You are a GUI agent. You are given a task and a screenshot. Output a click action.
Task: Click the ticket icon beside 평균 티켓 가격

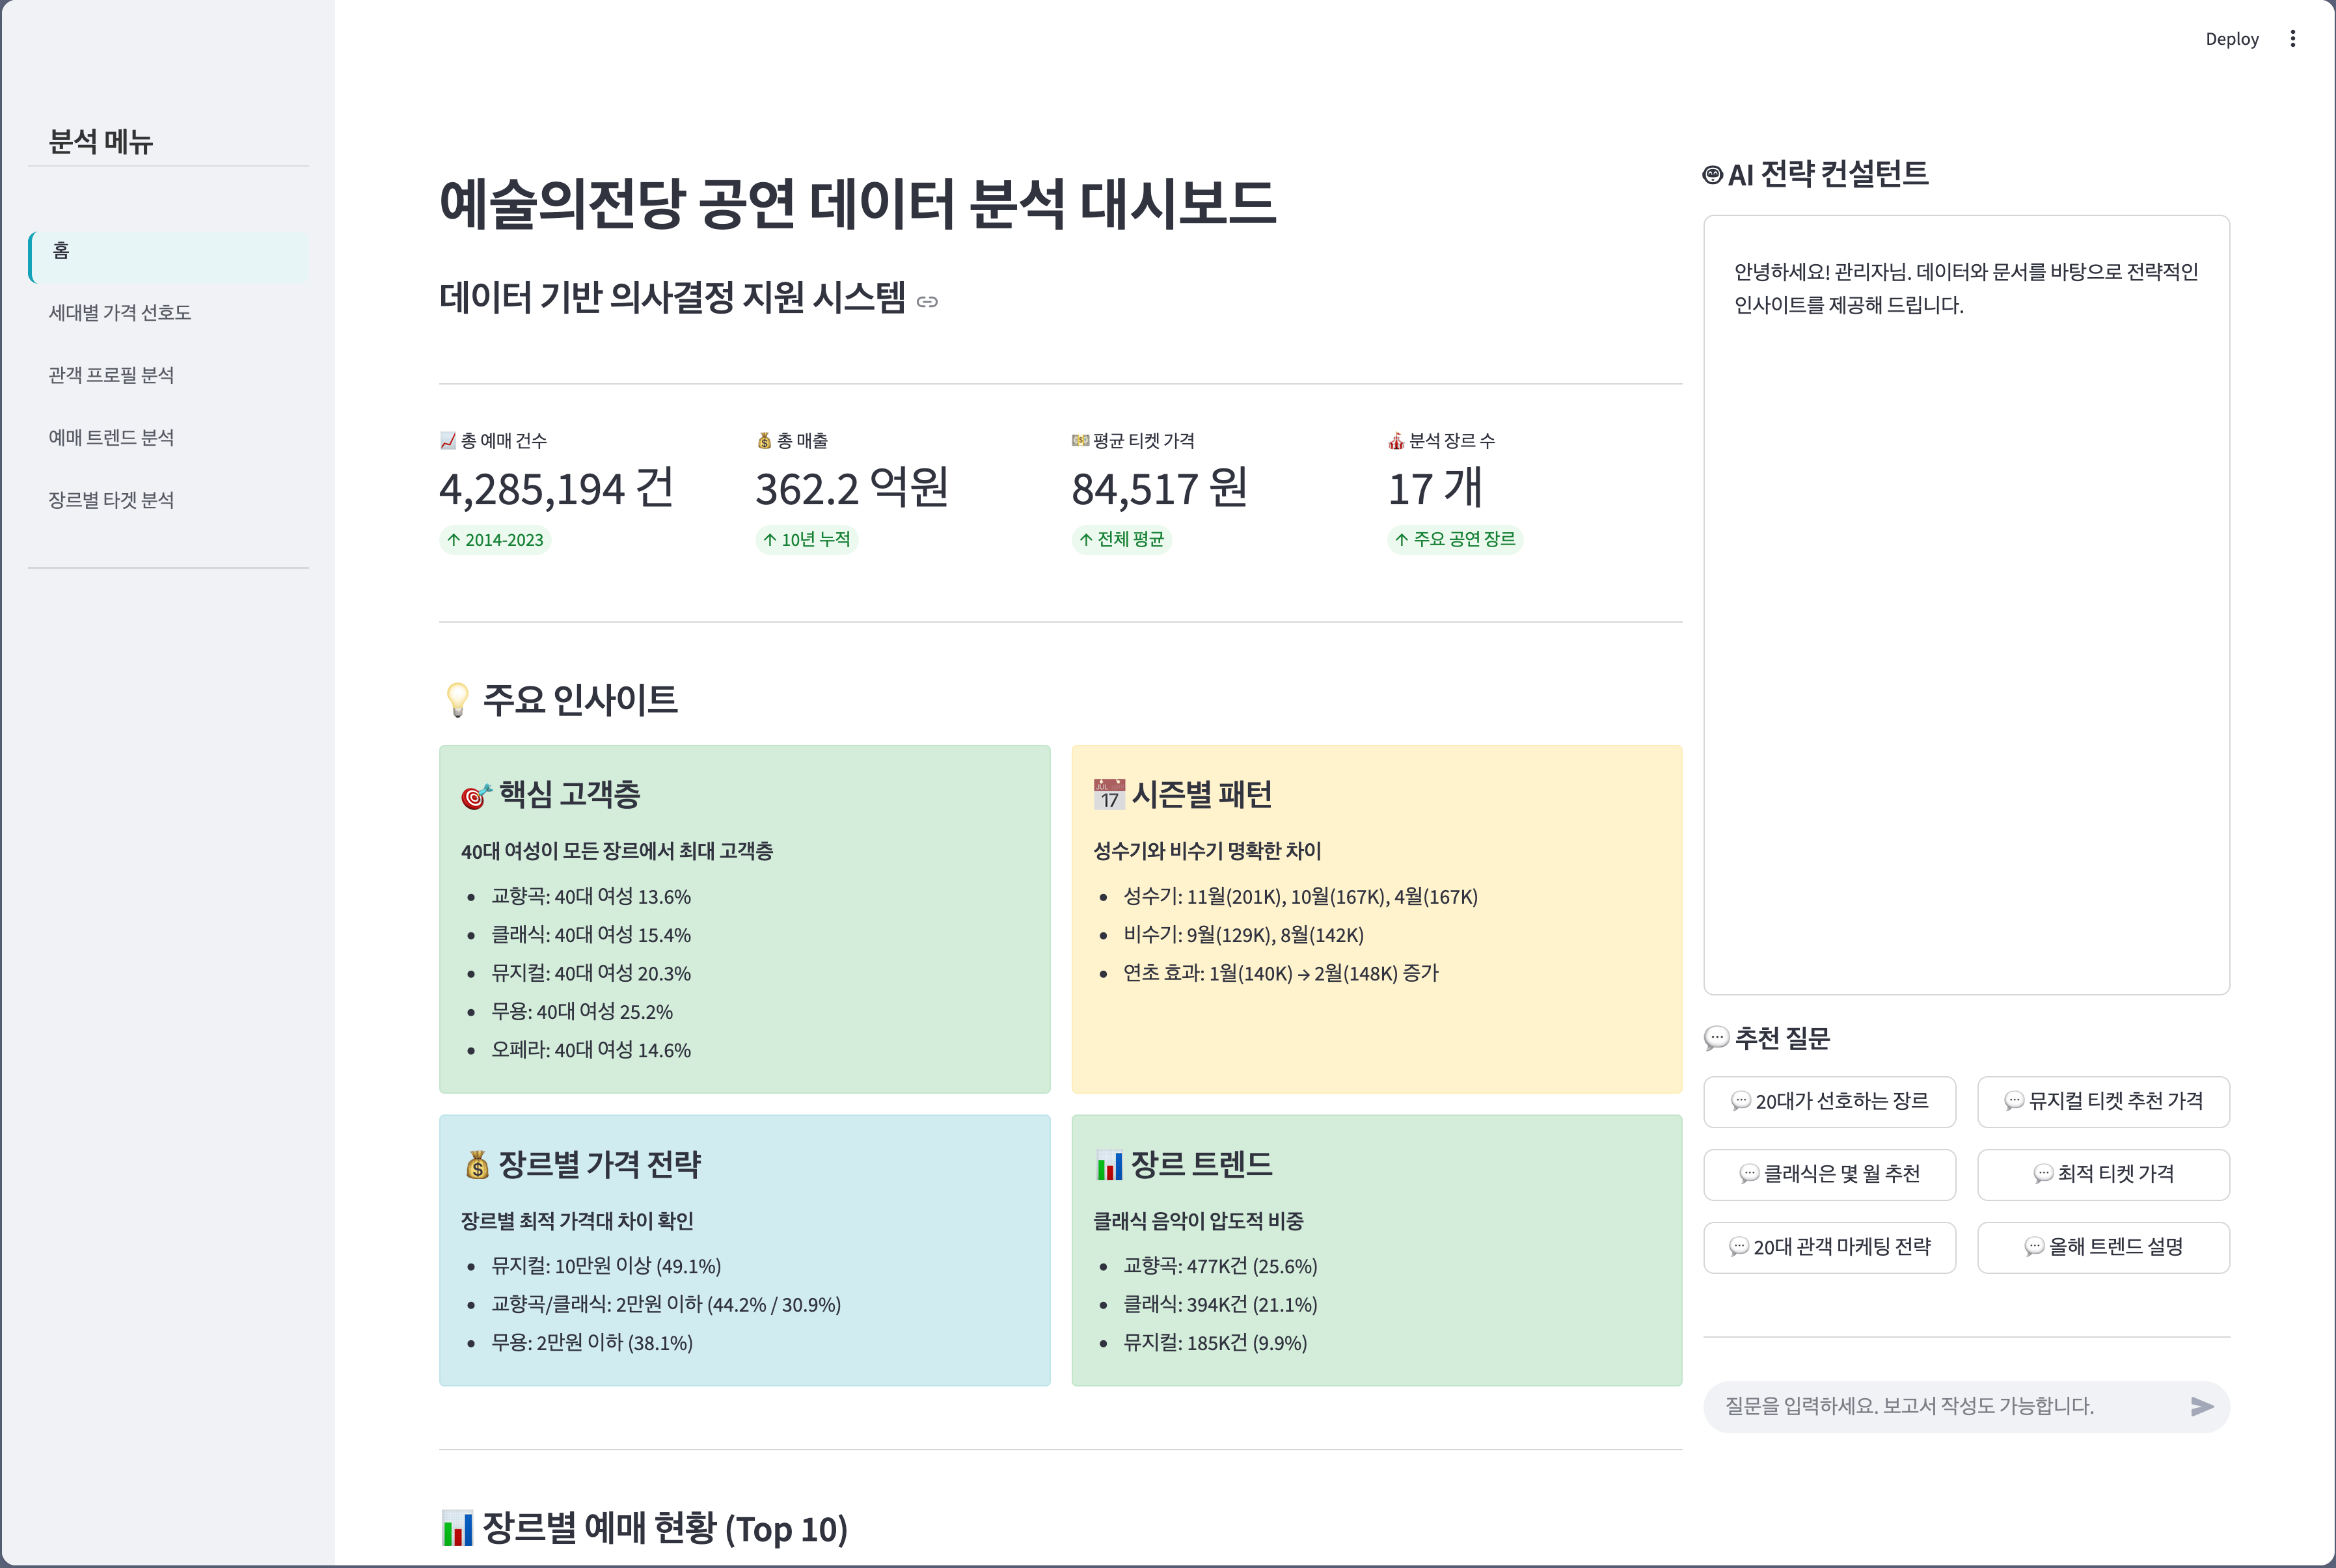[x=1080, y=441]
